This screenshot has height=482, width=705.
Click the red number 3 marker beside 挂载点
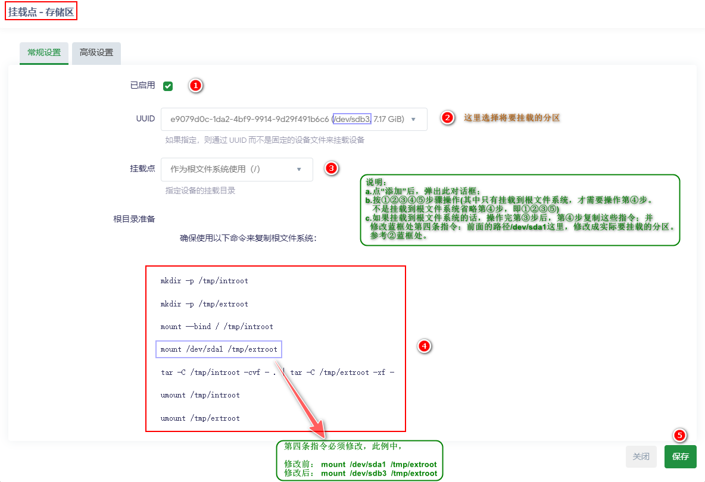[x=331, y=168]
